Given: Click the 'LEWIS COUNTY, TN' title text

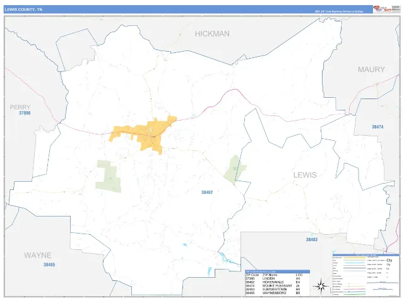Looking at the screenshot, I should click(23, 9).
